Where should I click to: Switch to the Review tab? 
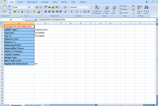click(64, 2)
